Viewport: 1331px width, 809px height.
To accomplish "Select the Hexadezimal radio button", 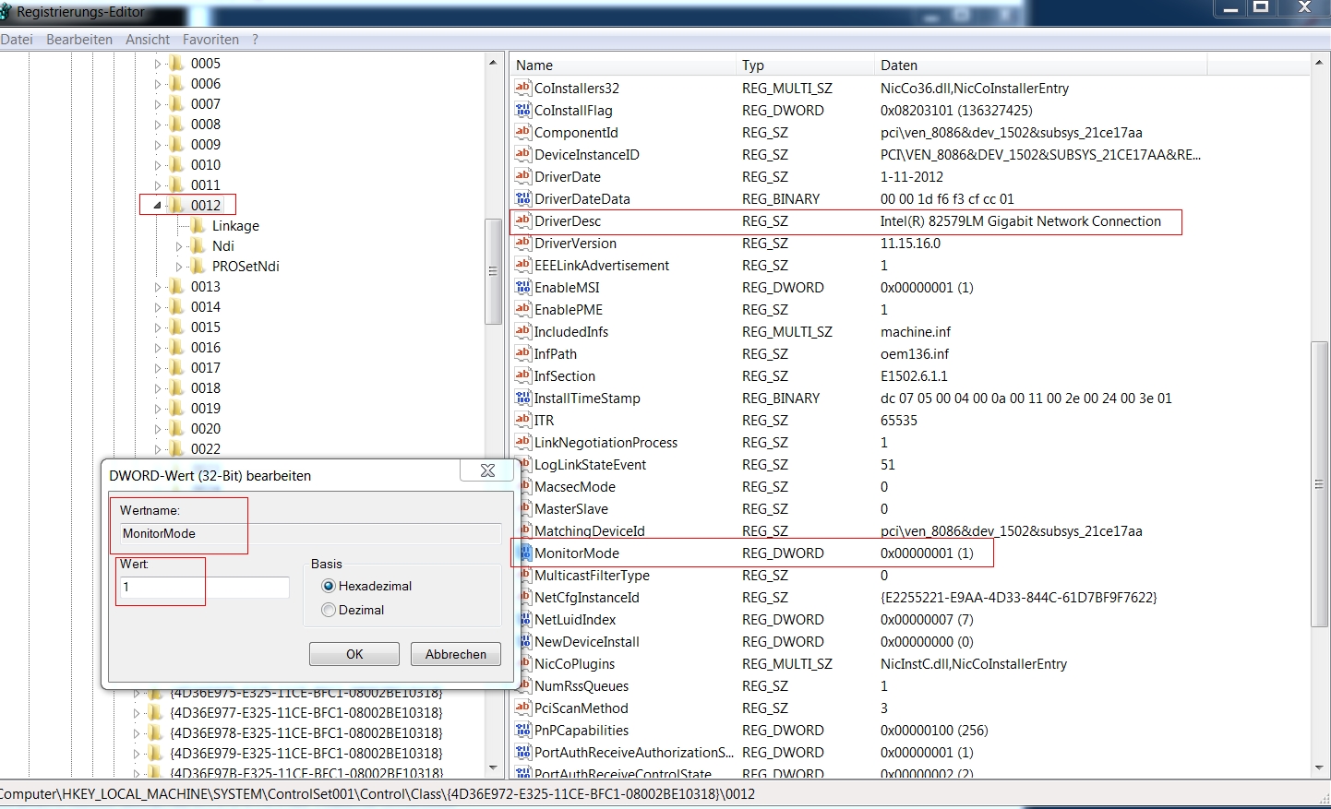I will (329, 586).
